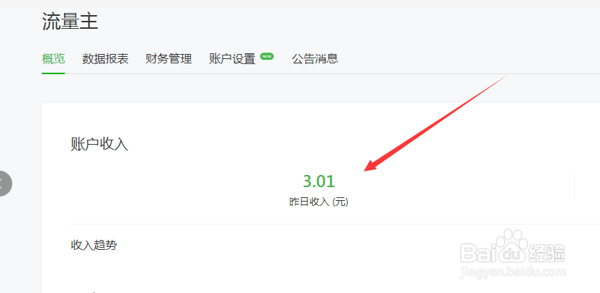Click the red arrow annotation tip
600x293 pixels.
[x=367, y=168]
